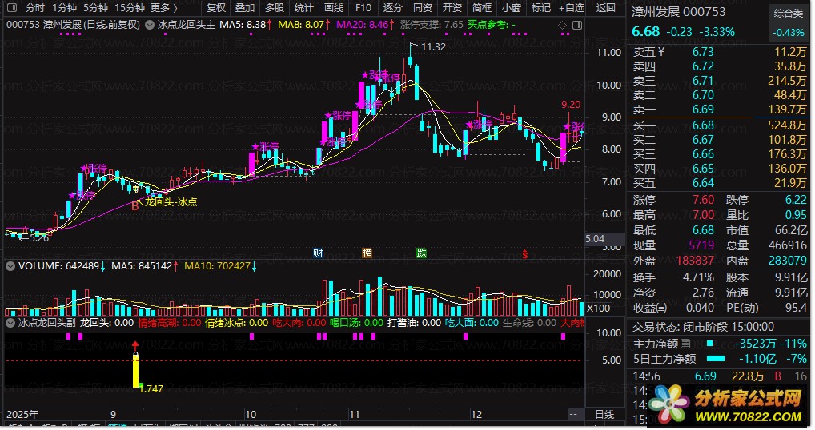Viewport: 815px width, 430px height.
Task: Click the 买一 price 6.68
Action: pyautogui.click(x=703, y=125)
